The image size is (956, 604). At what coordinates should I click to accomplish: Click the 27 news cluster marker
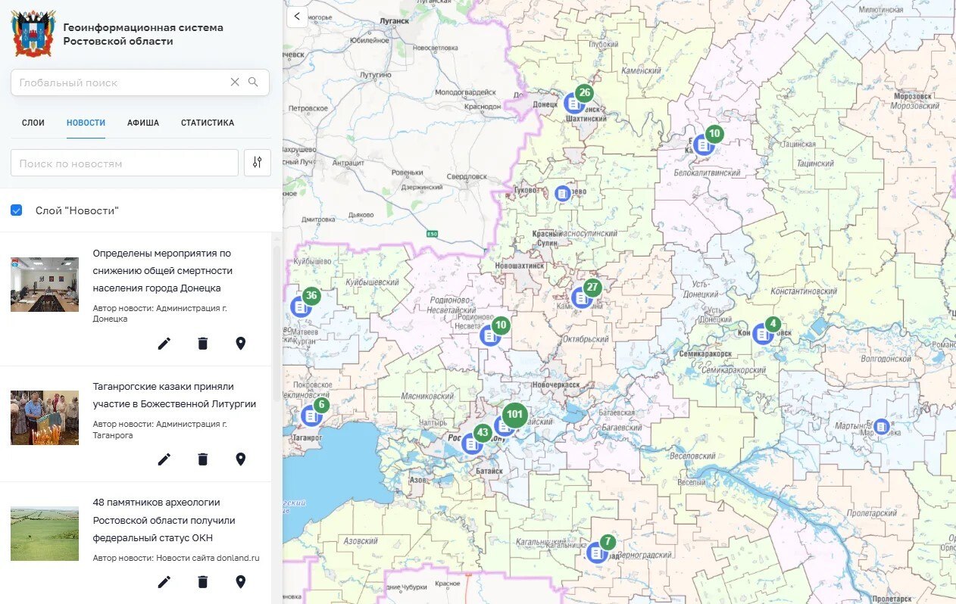592,288
